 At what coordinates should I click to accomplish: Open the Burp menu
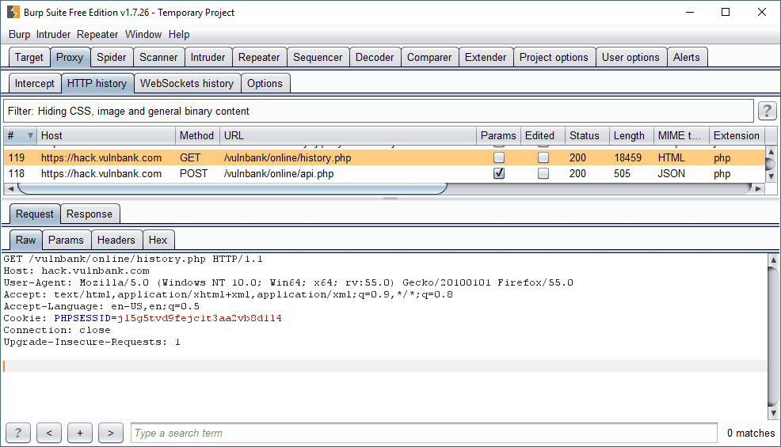coord(19,34)
